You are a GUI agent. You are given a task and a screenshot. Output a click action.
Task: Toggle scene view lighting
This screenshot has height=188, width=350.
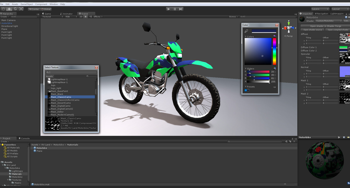coord(85,17)
